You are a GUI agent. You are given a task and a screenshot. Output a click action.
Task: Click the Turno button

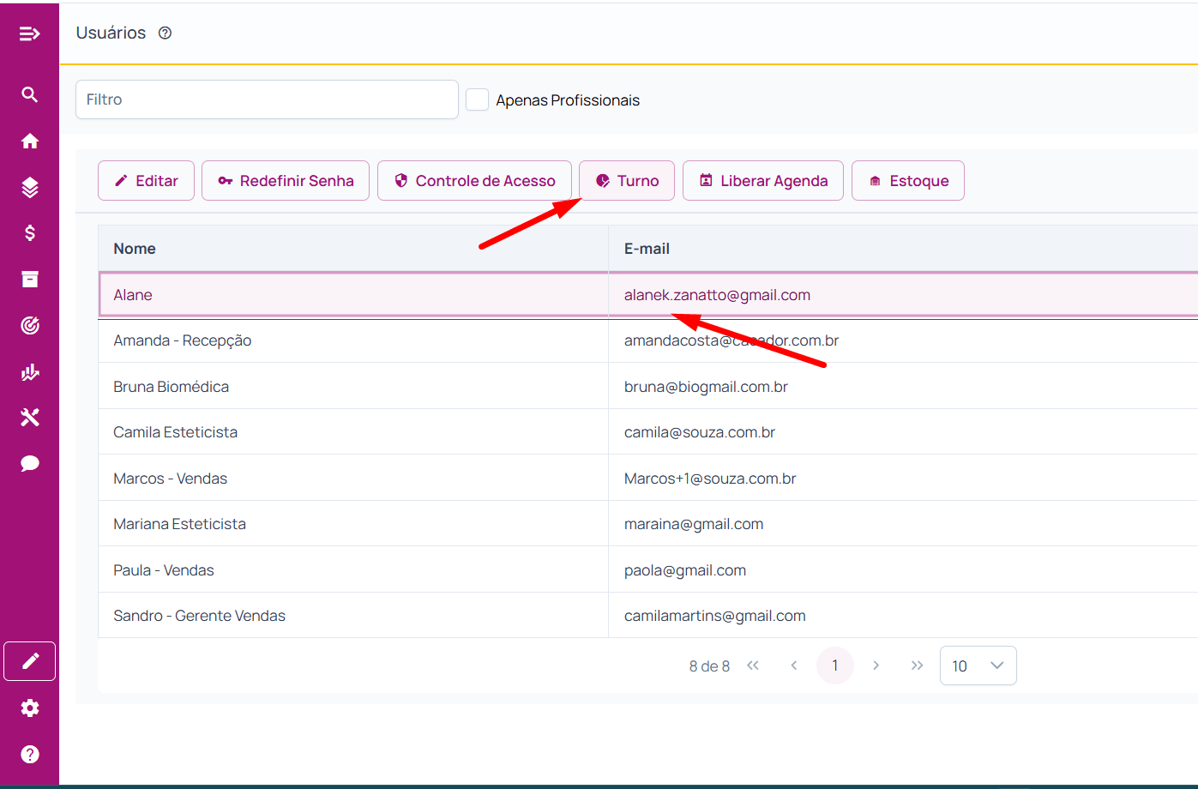[627, 181]
